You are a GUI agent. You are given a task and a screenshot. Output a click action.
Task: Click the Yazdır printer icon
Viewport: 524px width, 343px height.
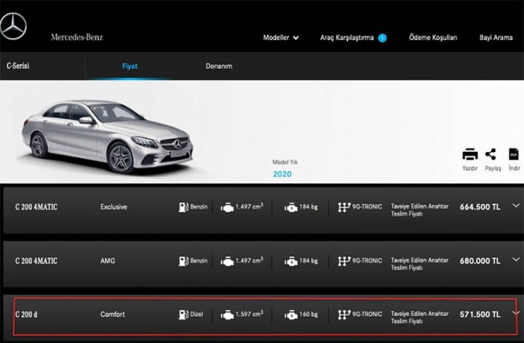click(470, 155)
